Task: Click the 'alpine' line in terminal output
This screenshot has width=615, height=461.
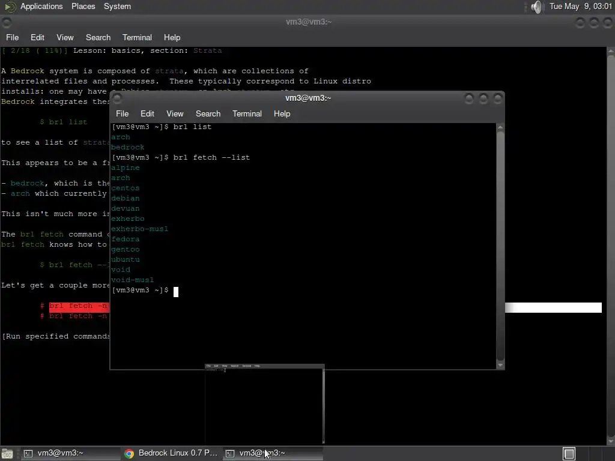Action: 125,168
